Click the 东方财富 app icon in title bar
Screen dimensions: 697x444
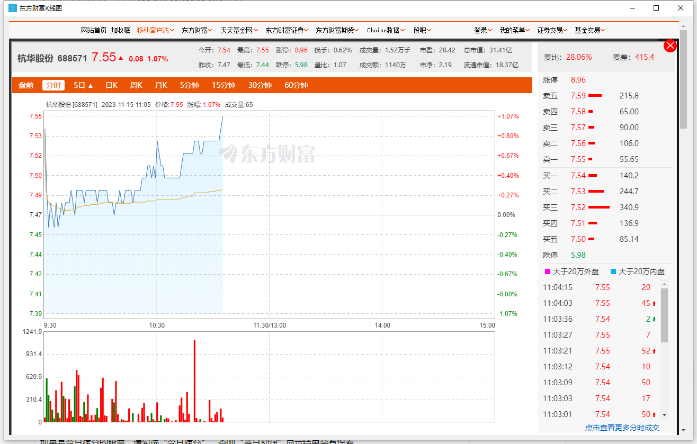[13, 8]
